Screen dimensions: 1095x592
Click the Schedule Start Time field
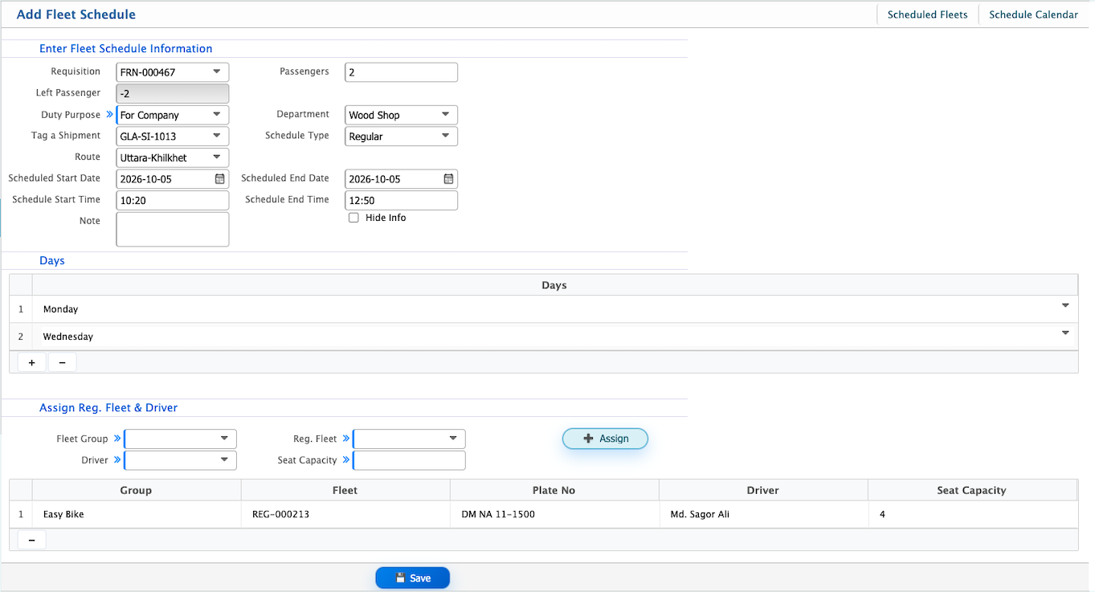click(173, 200)
